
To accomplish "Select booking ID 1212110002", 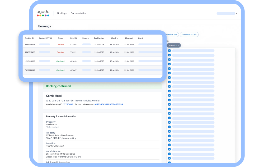I will pos(30,61).
